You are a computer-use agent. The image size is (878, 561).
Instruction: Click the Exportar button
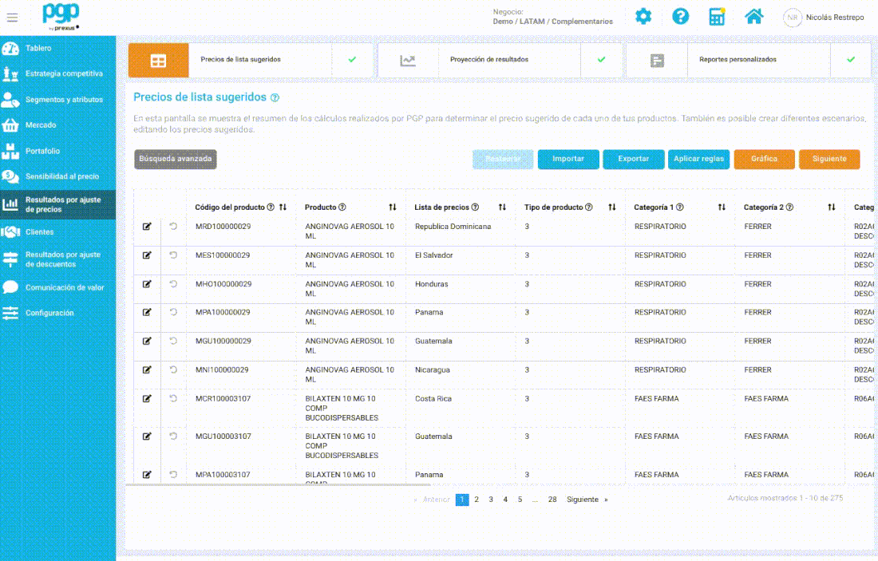point(633,159)
